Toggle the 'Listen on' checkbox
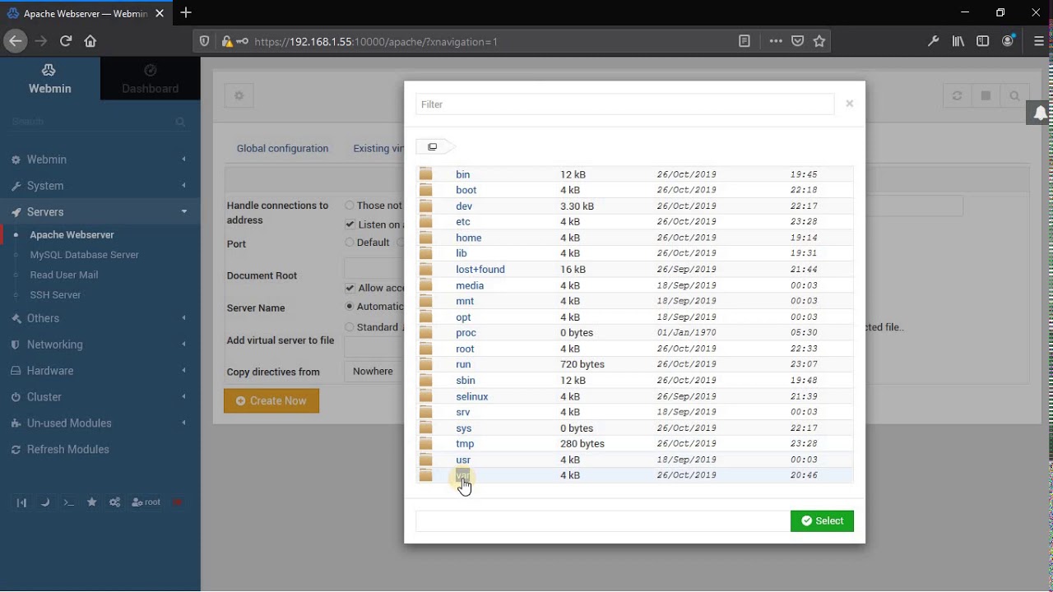Viewport: 1053px width, 592px height. [350, 224]
